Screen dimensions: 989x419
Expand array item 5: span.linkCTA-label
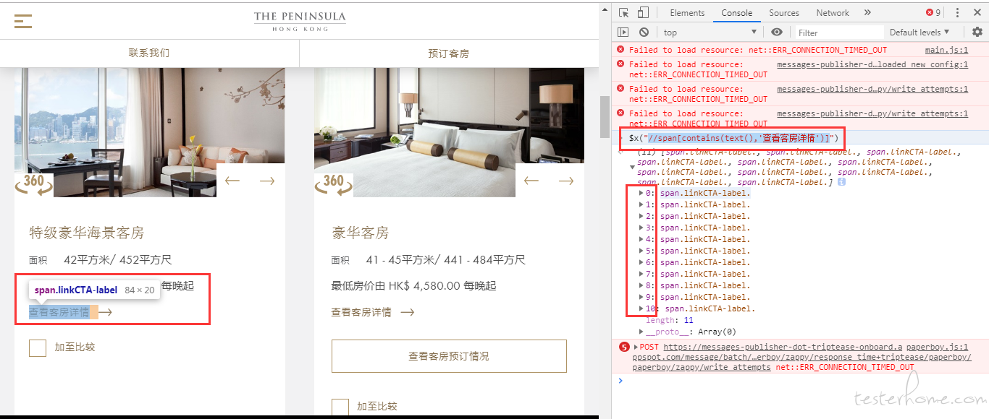pyautogui.click(x=641, y=251)
